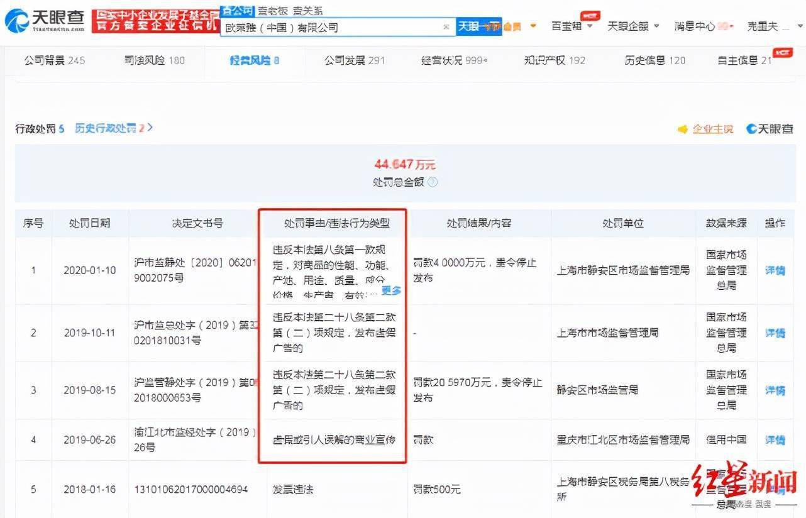Clear the search box with the × icon
This screenshot has width=806, height=518.
click(x=444, y=28)
